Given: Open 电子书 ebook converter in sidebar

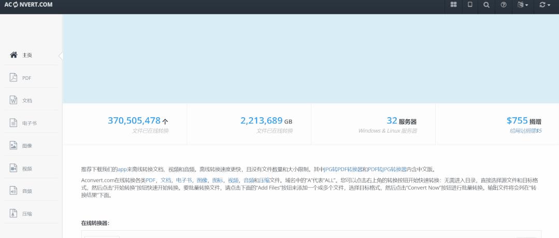Looking at the screenshot, I should 28,123.
